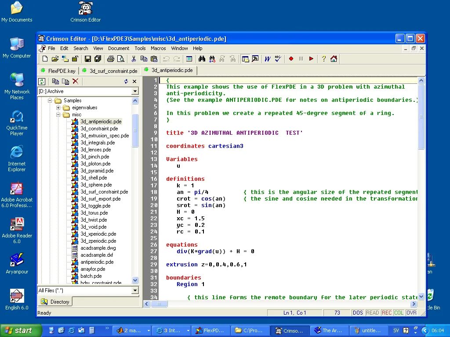The width and height of the screenshot is (450, 337).
Task: Click the Open file toolbar icon
Action: coord(55,59)
